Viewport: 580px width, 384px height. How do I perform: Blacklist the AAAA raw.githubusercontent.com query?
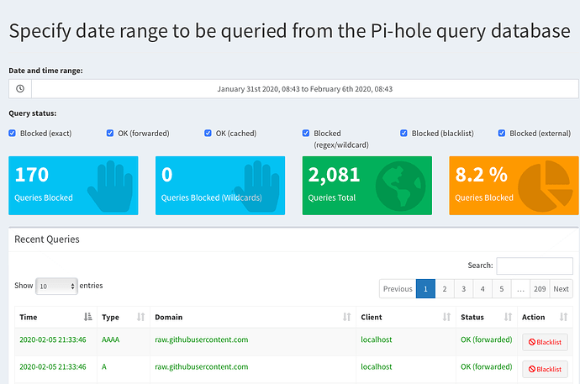[546, 341]
